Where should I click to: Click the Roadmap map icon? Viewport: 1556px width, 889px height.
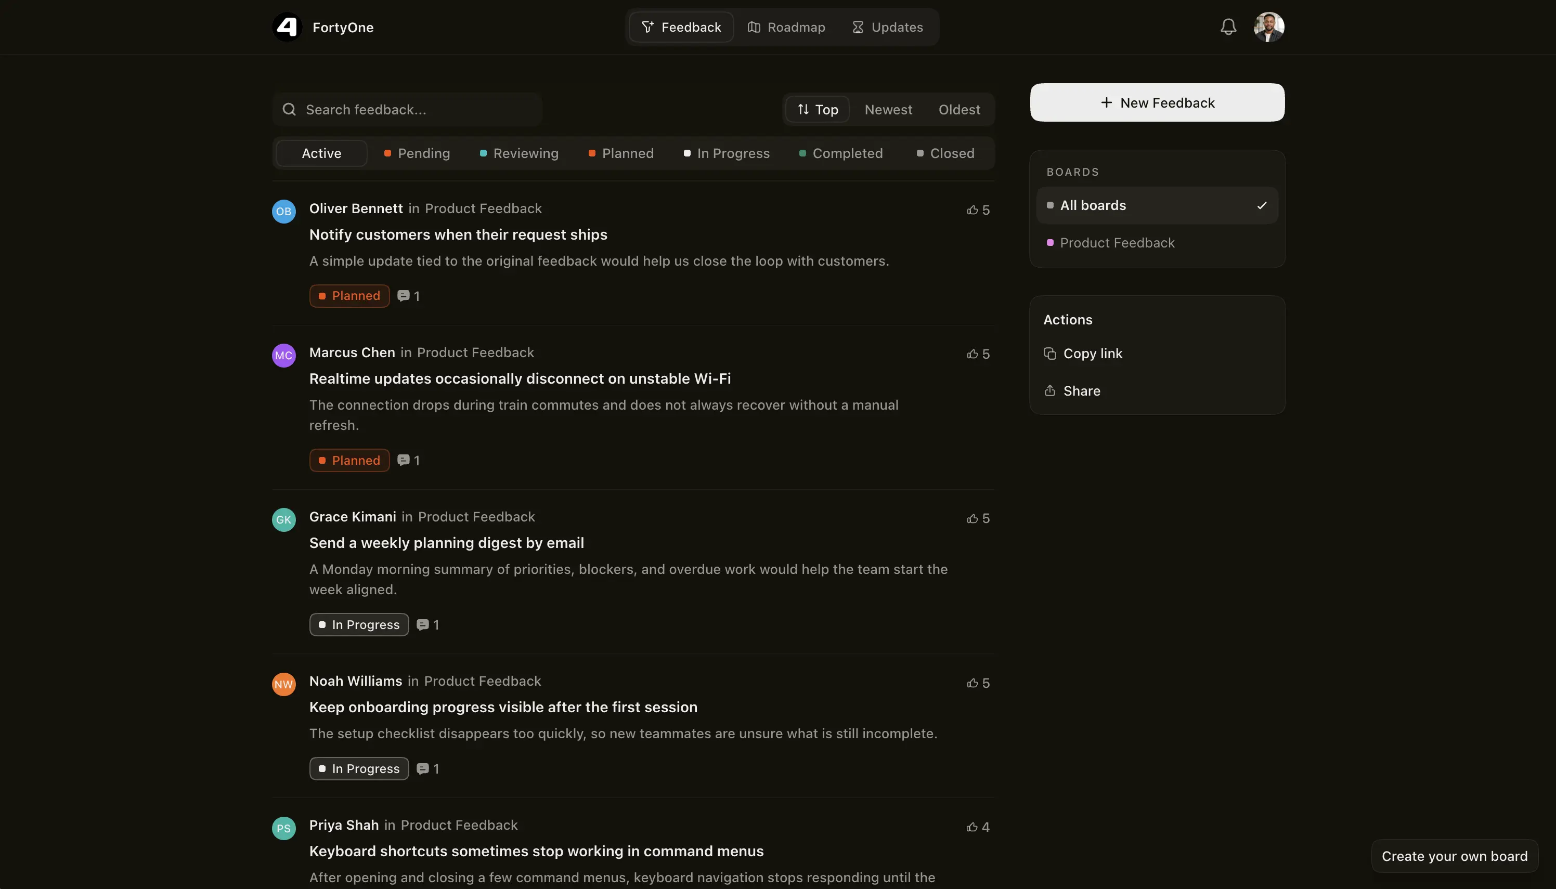(754, 27)
